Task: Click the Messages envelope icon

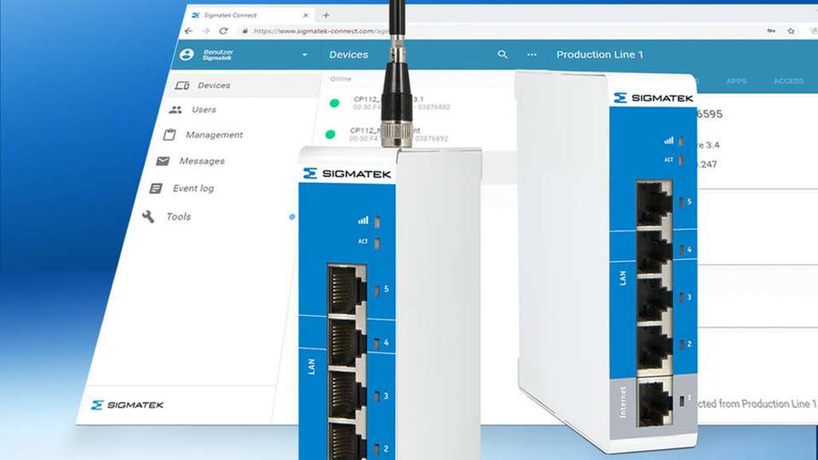Action: point(163,161)
